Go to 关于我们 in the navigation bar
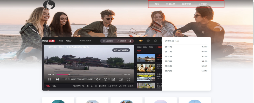Image resolution: width=254 pixels, height=103 pixels. [203, 4]
